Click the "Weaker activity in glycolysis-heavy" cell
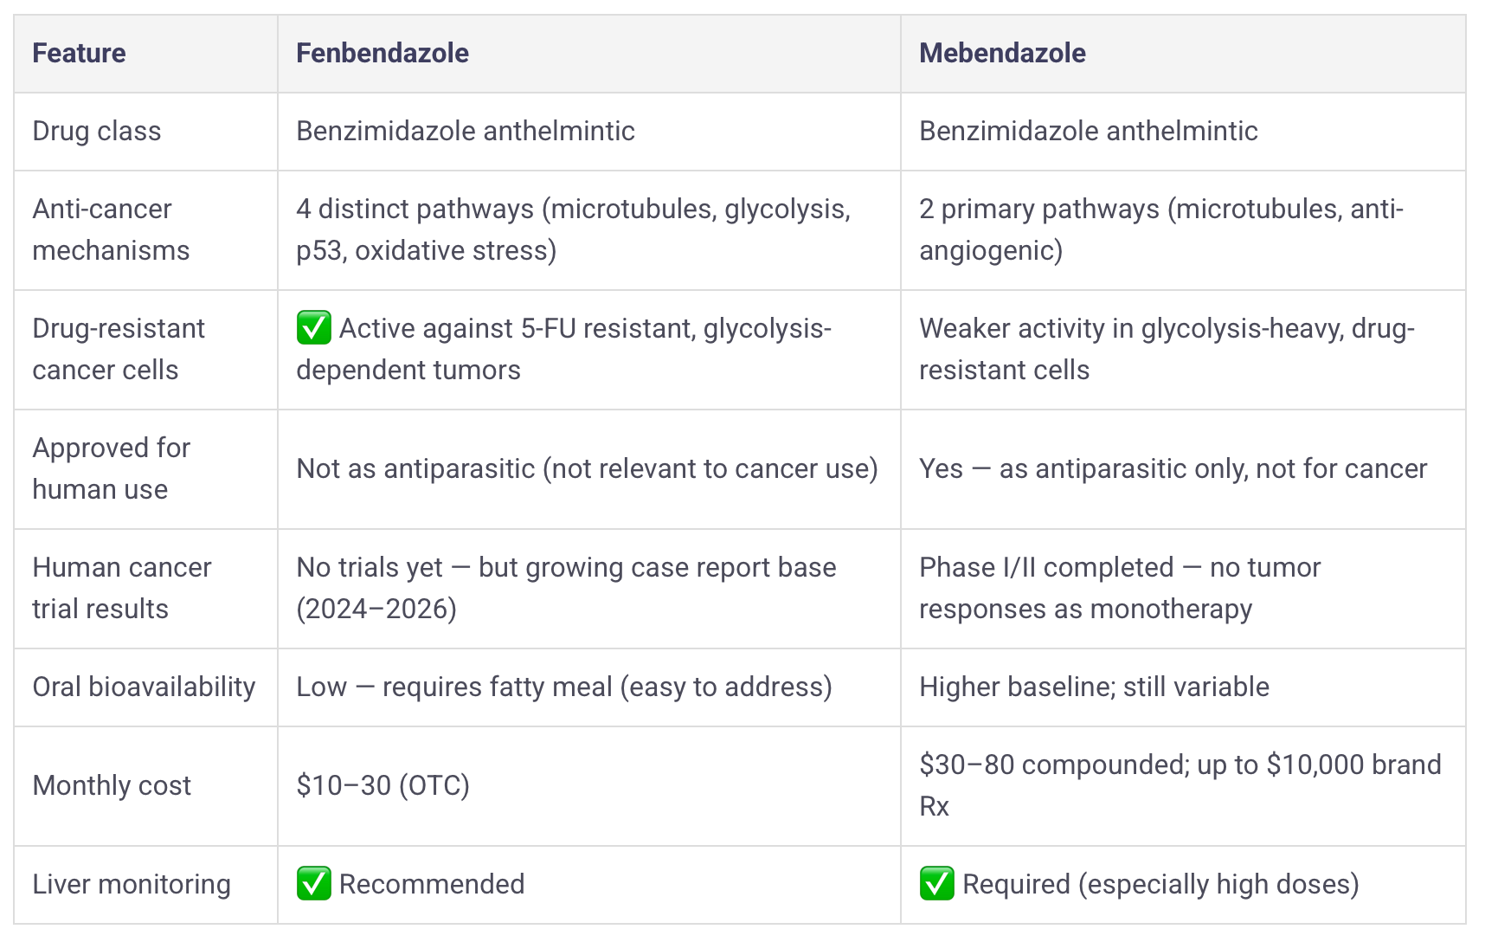 pos(1167,349)
